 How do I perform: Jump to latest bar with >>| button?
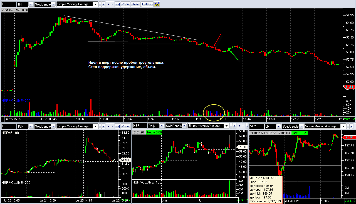coord(118,4)
